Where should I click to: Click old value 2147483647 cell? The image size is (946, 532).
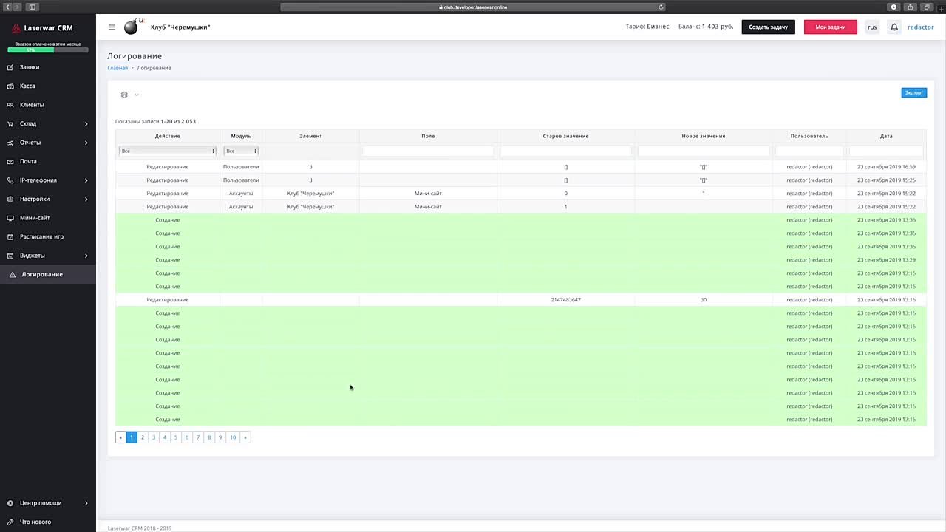pyautogui.click(x=565, y=300)
